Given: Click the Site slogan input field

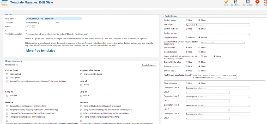Looking at the screenshot, I should tap(218, 25).
